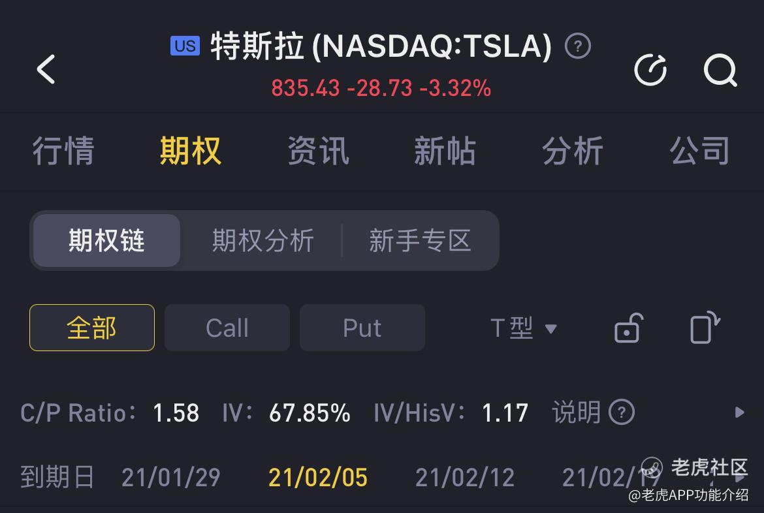Image resolution: width=764 pixels, height=513 pixels.
Task: Tap the rotate screen icon
Action: (705, 328)
